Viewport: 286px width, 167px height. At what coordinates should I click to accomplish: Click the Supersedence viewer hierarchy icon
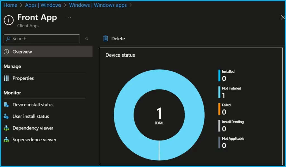pos(6,140)
